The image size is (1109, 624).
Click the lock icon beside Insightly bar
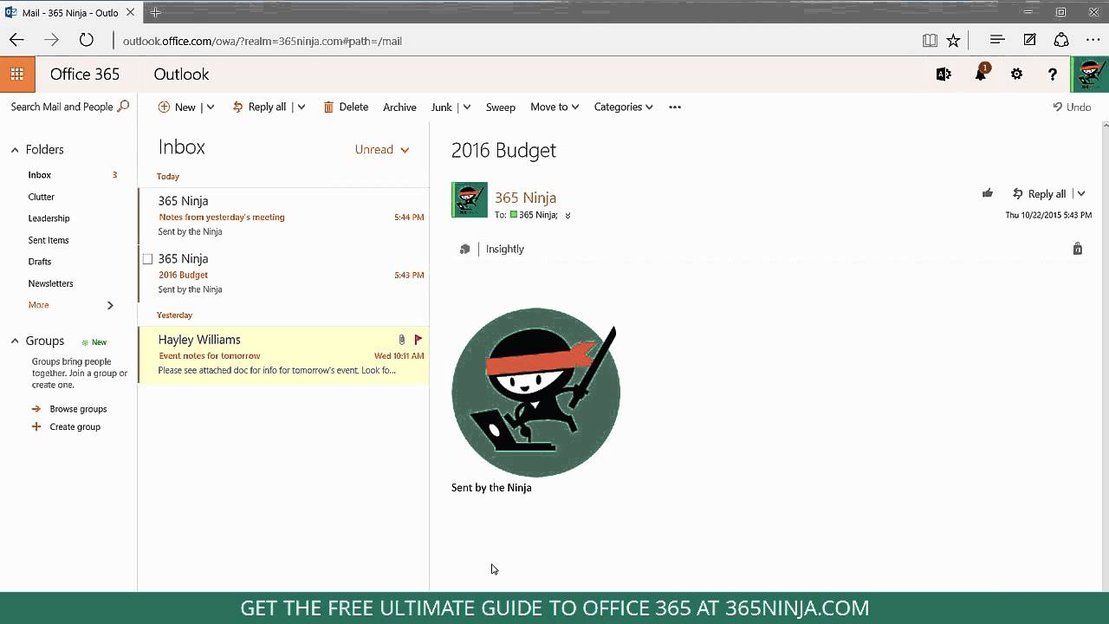pos(1078,249)
